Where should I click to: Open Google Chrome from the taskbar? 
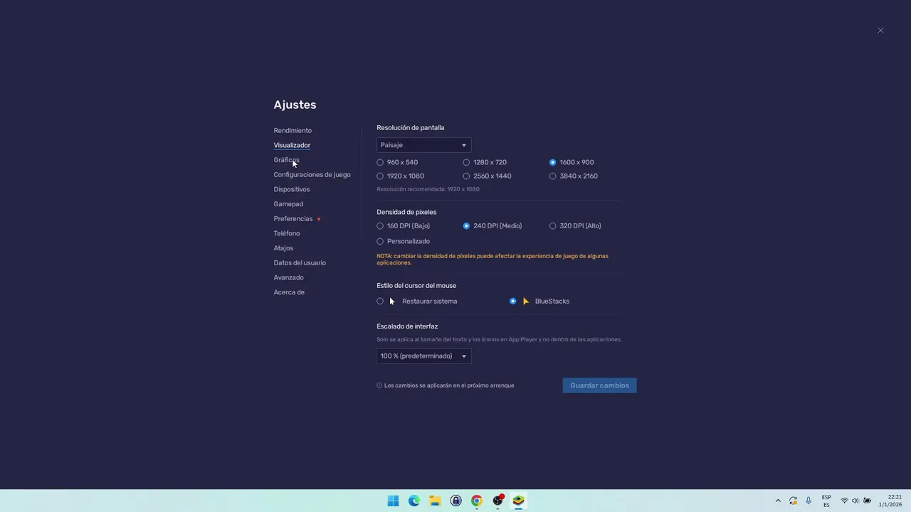477,501
